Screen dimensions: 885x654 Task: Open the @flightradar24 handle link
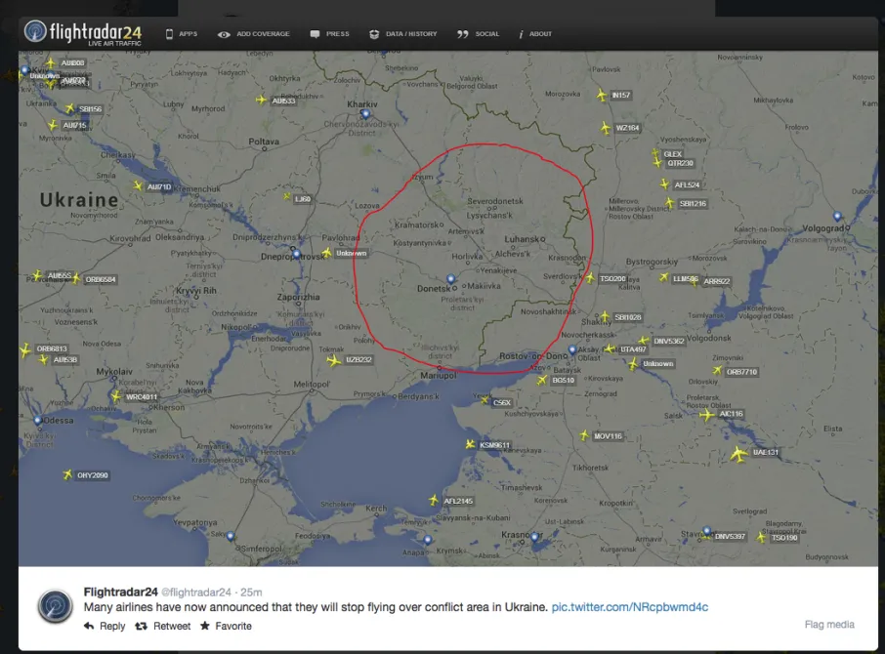click(195, 593)
